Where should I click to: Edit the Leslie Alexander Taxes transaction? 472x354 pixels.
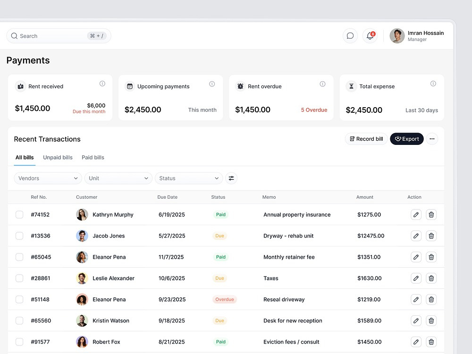[x=416, y=278]
